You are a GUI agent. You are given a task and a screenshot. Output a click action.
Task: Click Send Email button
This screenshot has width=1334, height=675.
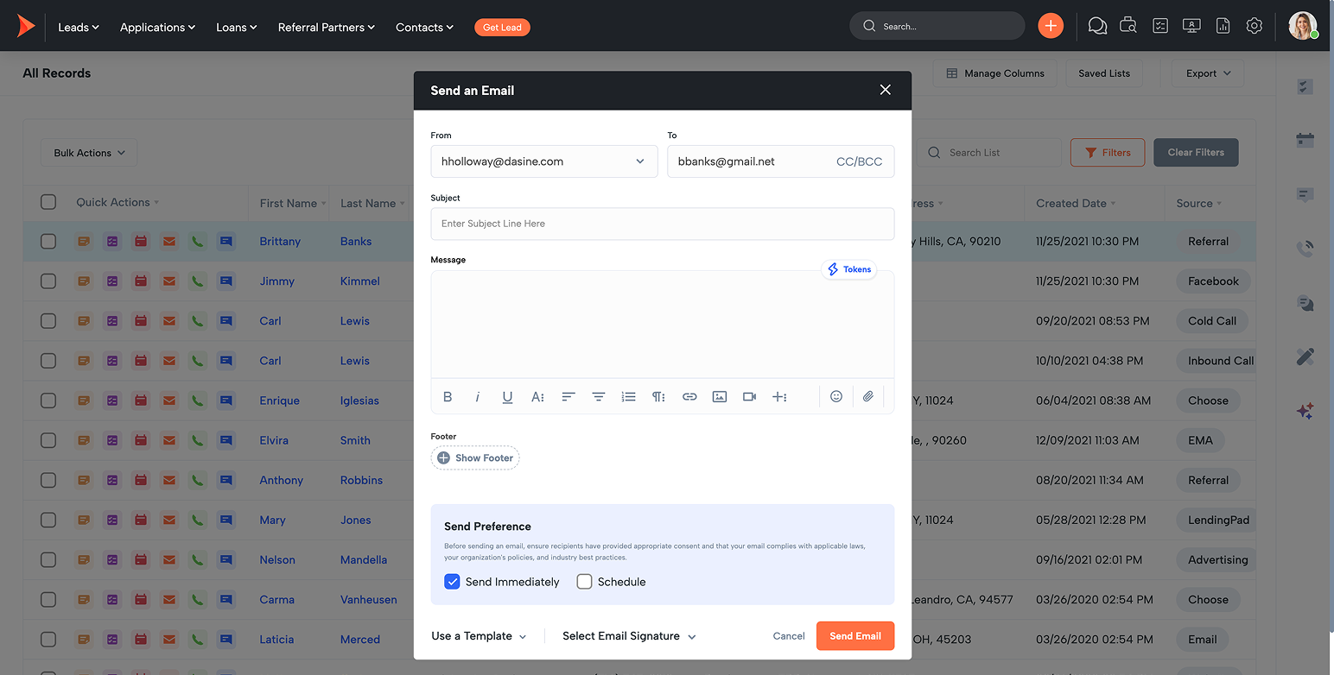coord(855,636)
